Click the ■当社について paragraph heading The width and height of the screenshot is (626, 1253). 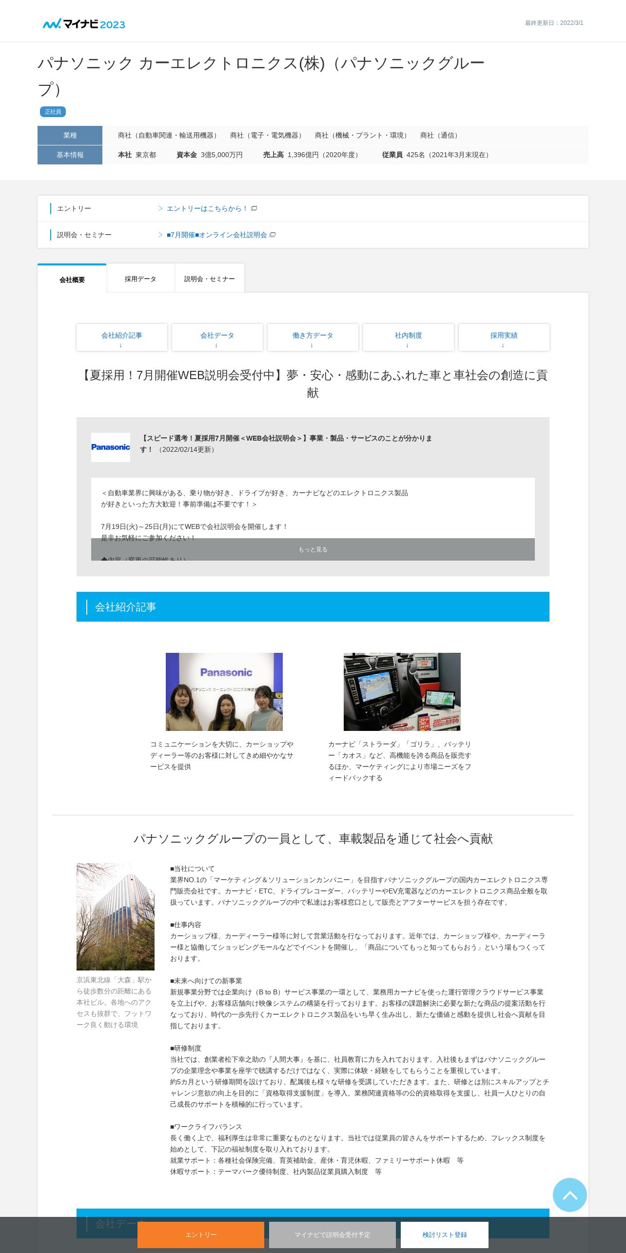pos(192,869)
